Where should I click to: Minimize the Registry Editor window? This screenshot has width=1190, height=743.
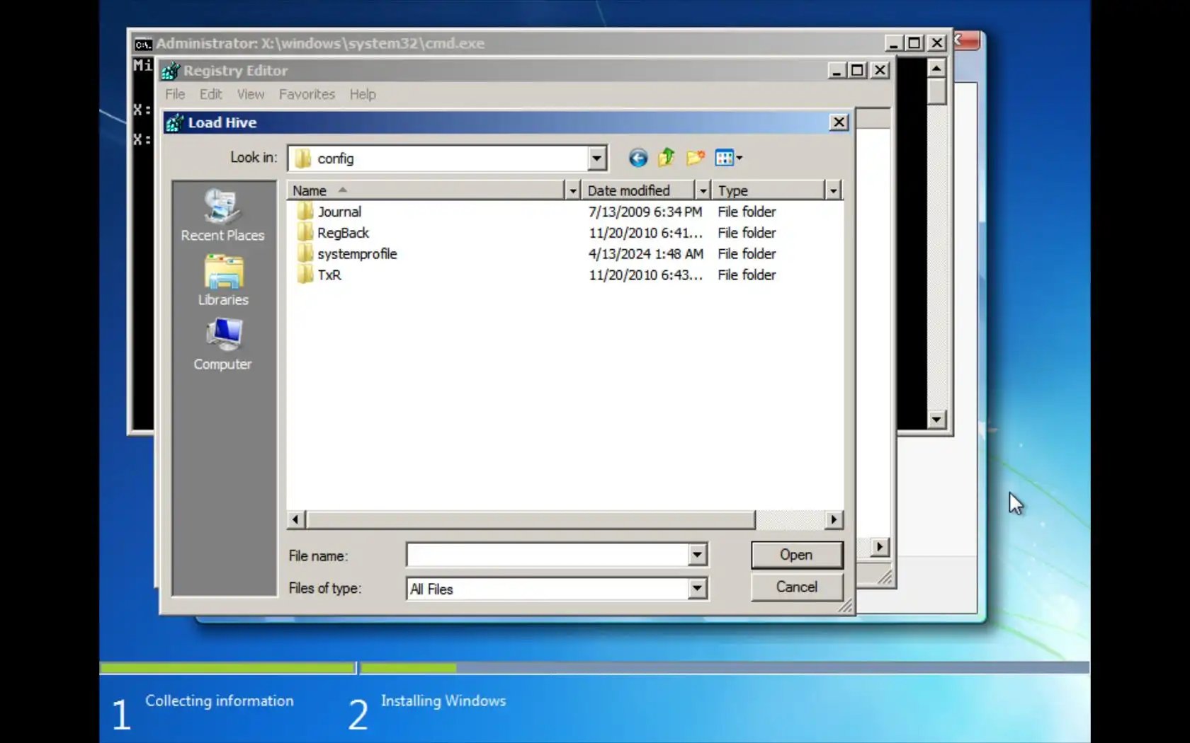pyautogui.click(x=837, y=70)
